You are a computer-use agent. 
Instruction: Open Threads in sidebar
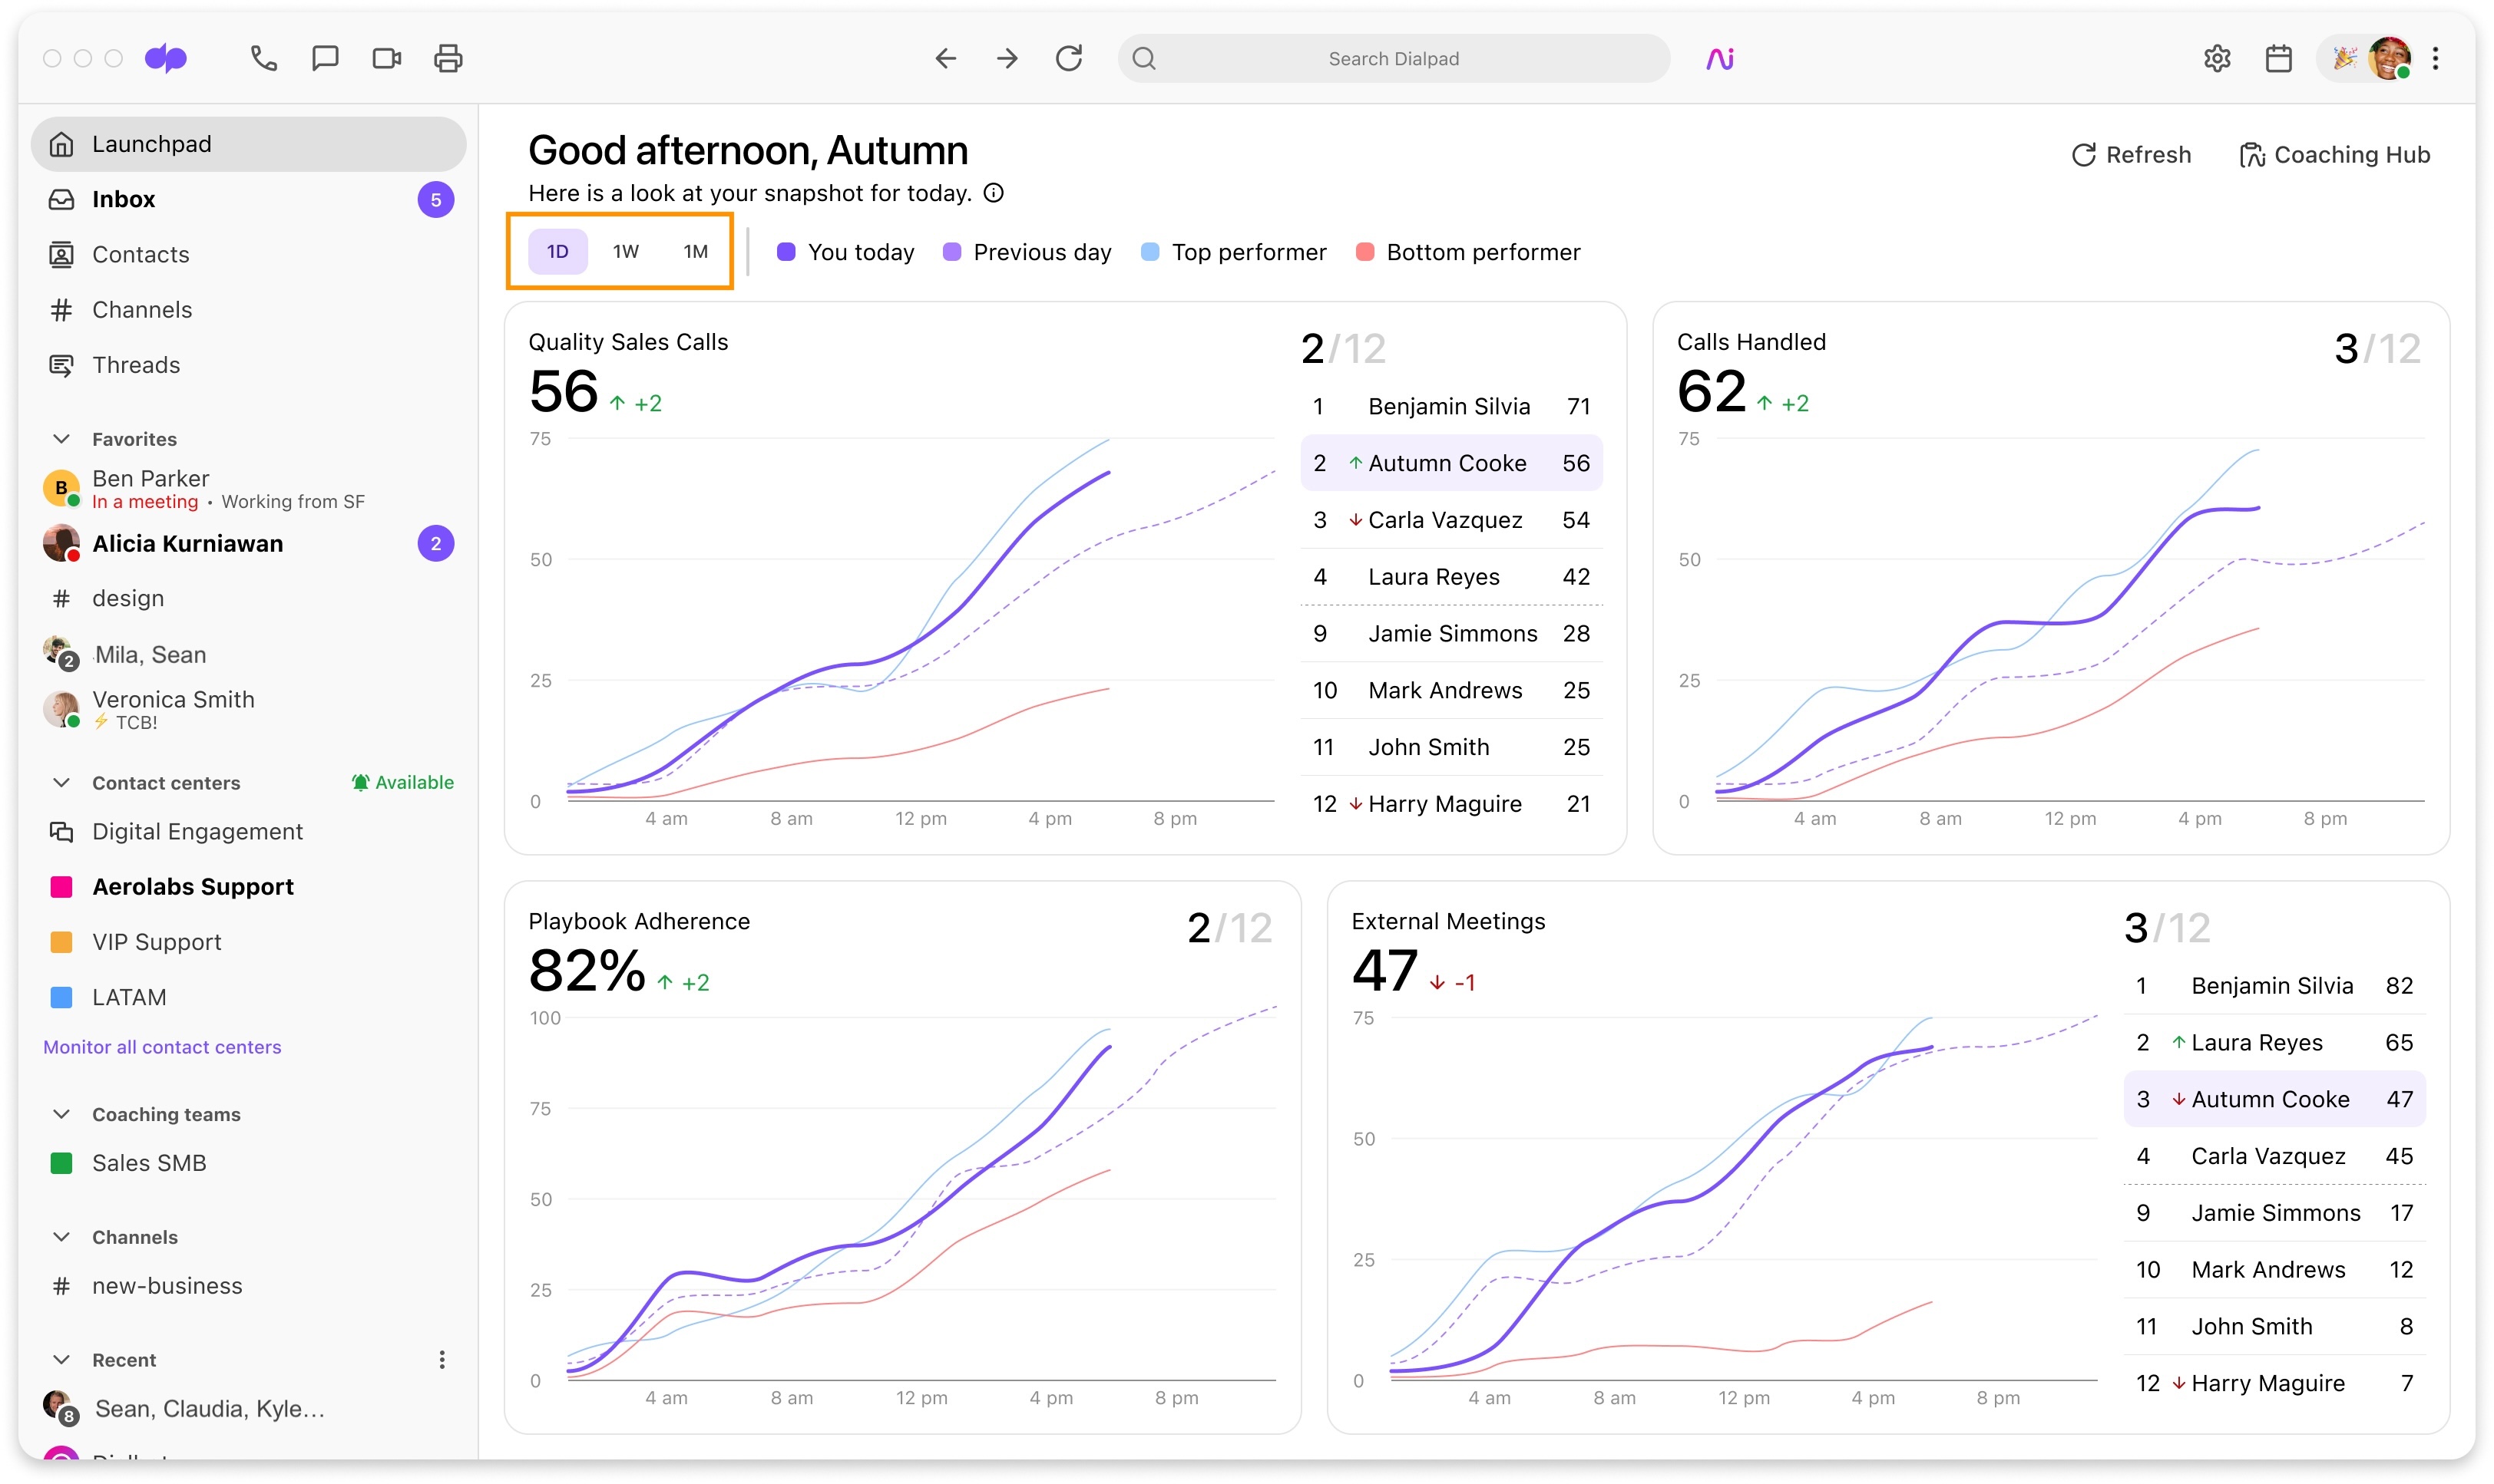tap(248, 365)
